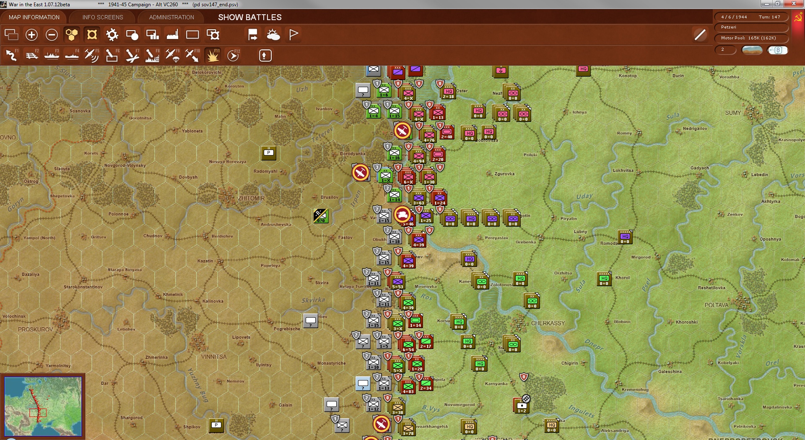This screenshot has width=805, height=440.
Task: Click the CHERKASSY city label
Action: click(548, 323)
